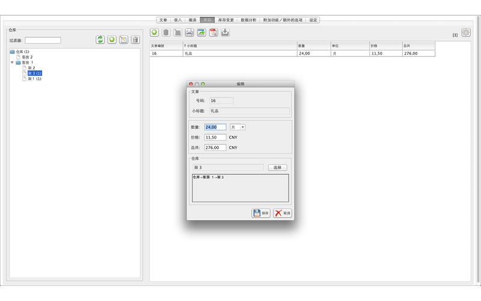The width and height of the screenshot is (481, 301).
Task: Click the green add item icon above table
Action: (155, 33)
